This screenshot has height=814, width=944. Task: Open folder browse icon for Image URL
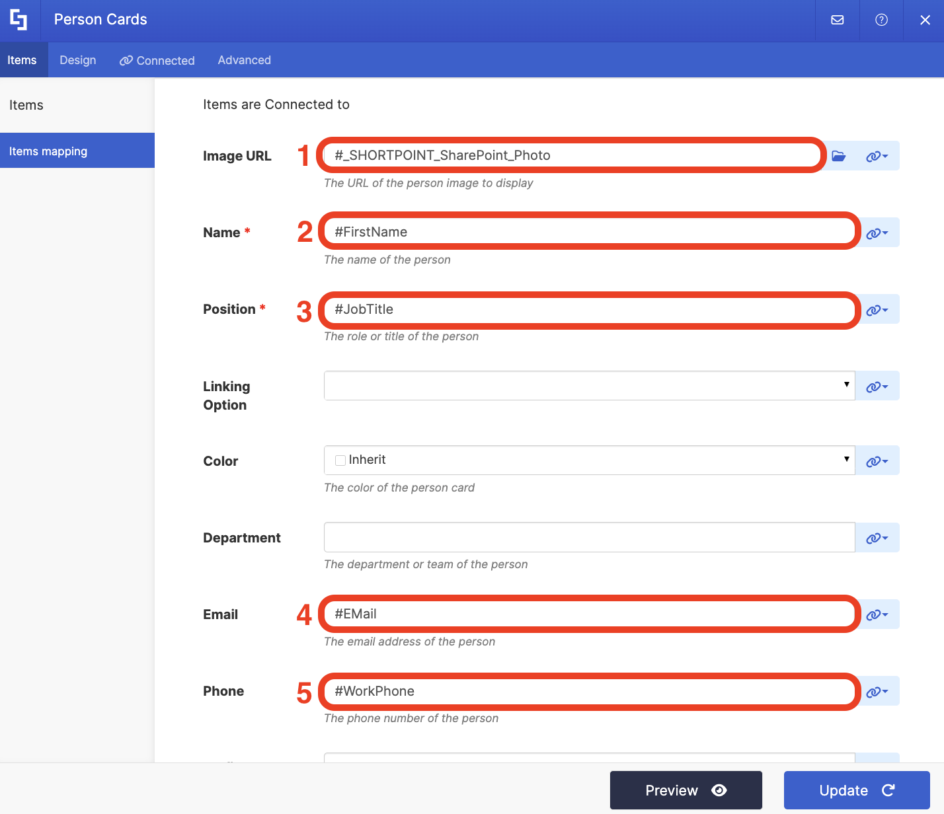coord(839,156)
